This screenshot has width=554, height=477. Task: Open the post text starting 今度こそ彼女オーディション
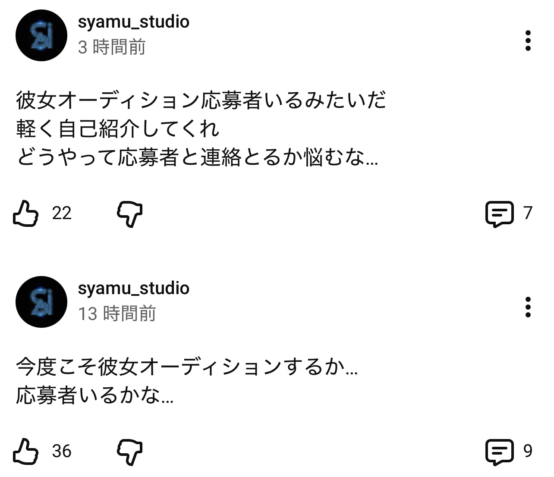[186, 381]
